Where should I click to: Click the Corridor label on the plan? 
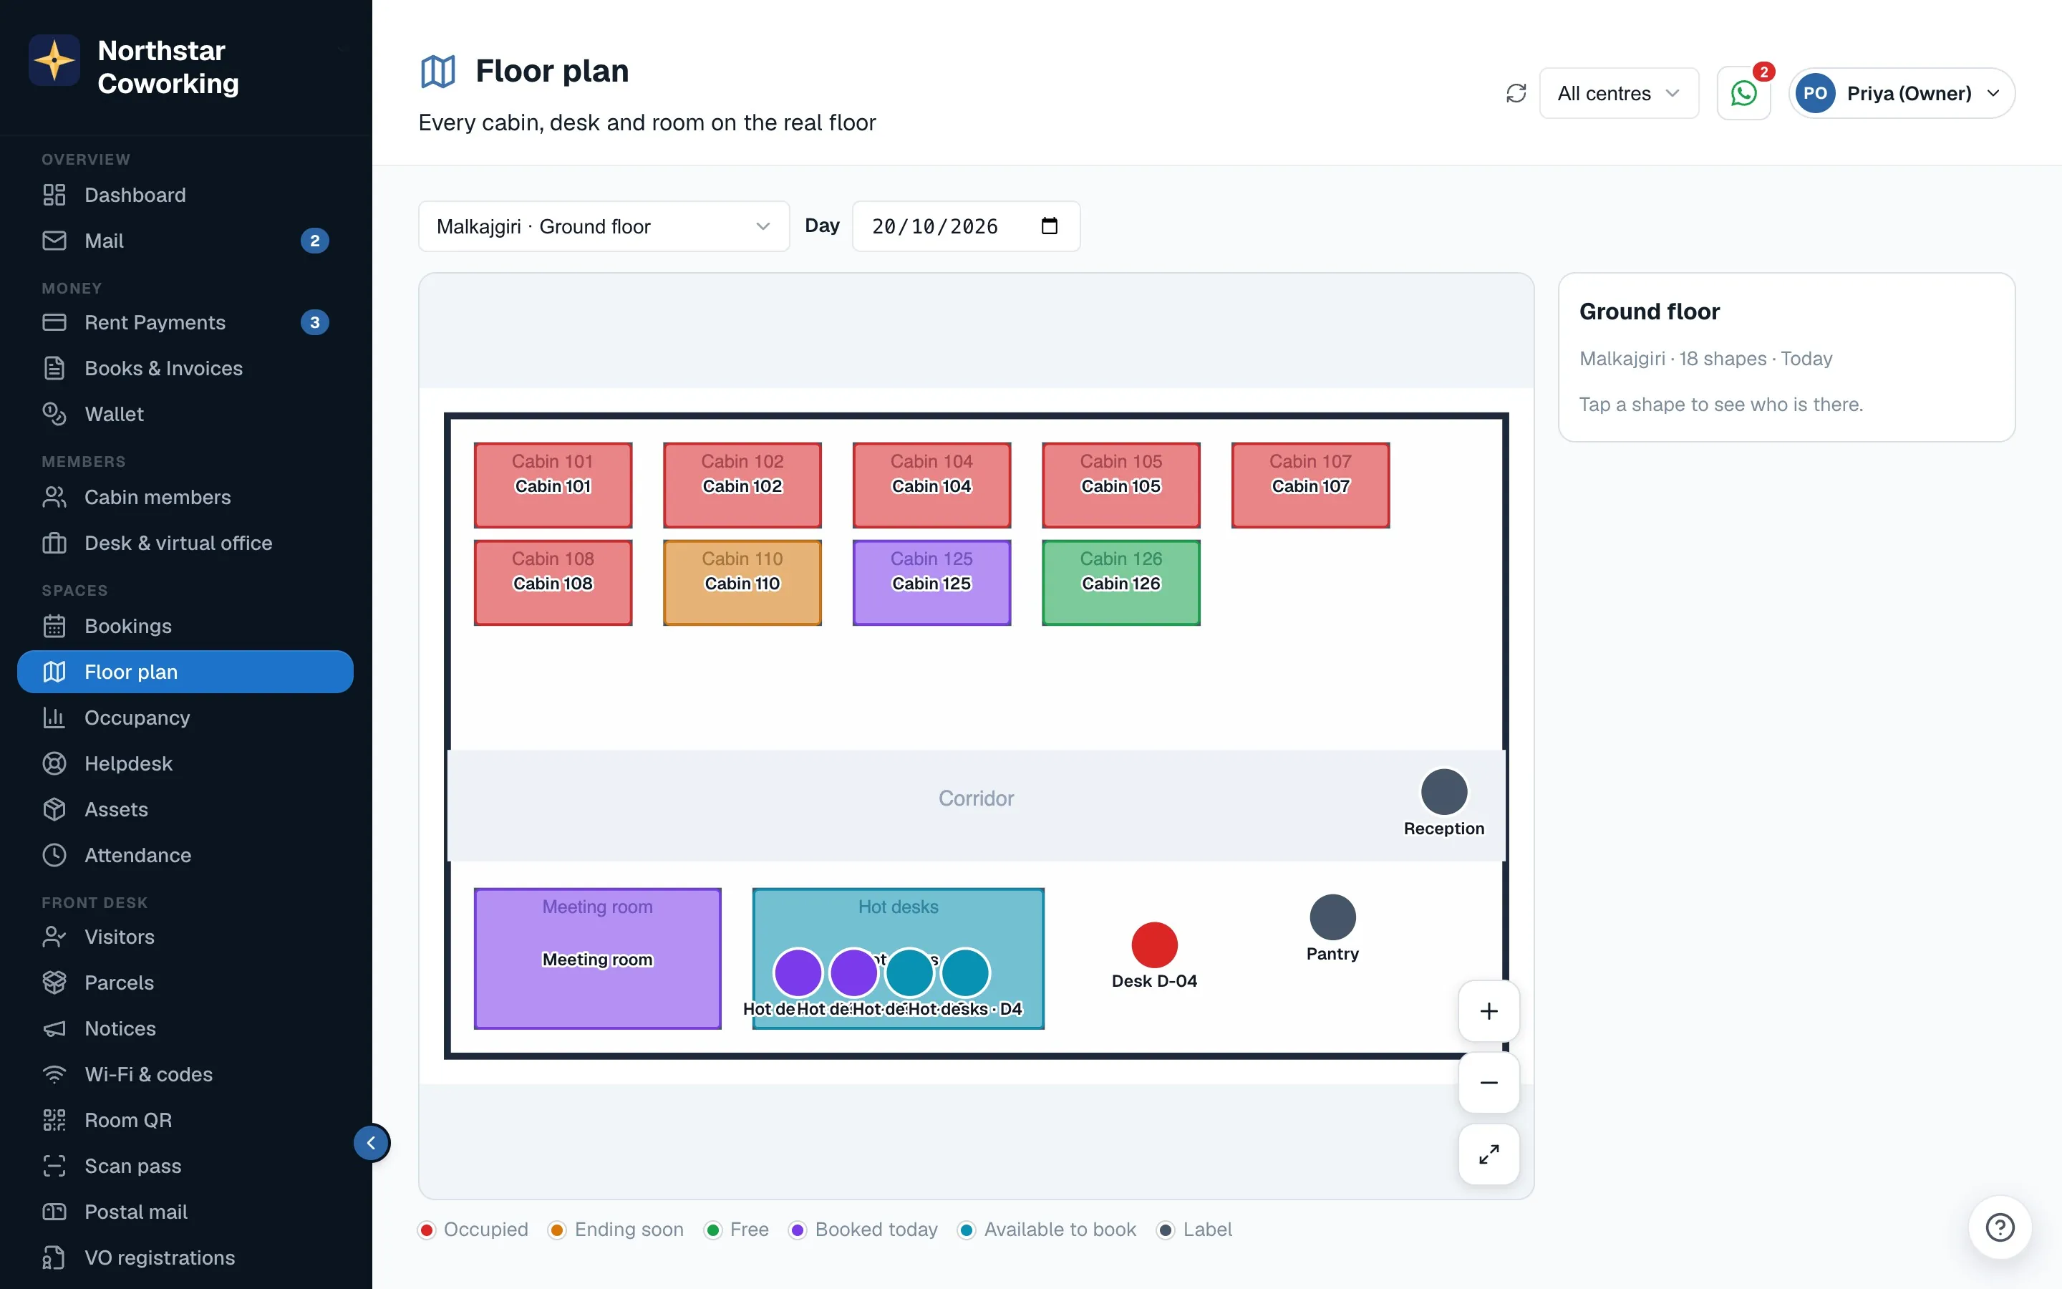(977, 798)
